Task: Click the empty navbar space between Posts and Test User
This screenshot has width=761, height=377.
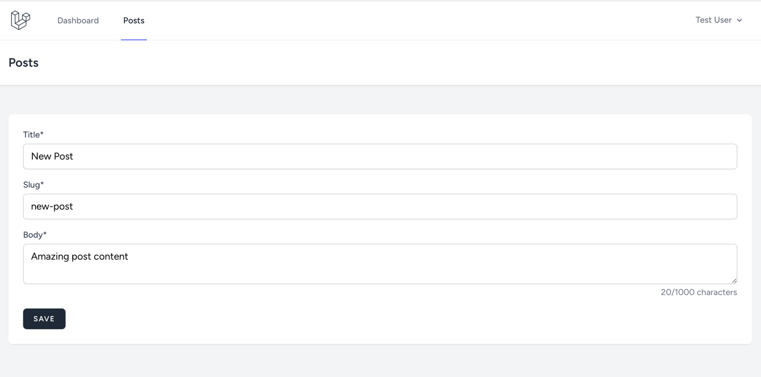Action: (x=416, y=21)
